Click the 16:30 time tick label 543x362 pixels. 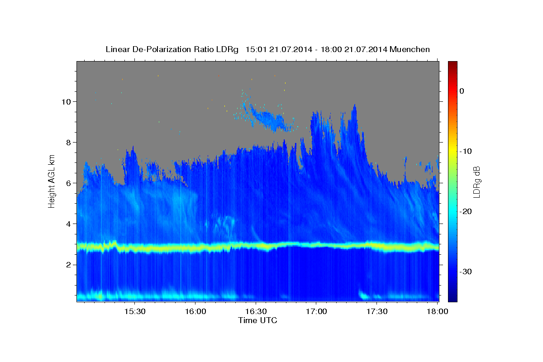click(x=256, y=312)
